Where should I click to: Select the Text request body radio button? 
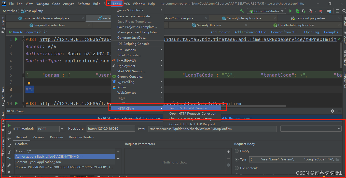pyautogui.click(x=237, y=159)
